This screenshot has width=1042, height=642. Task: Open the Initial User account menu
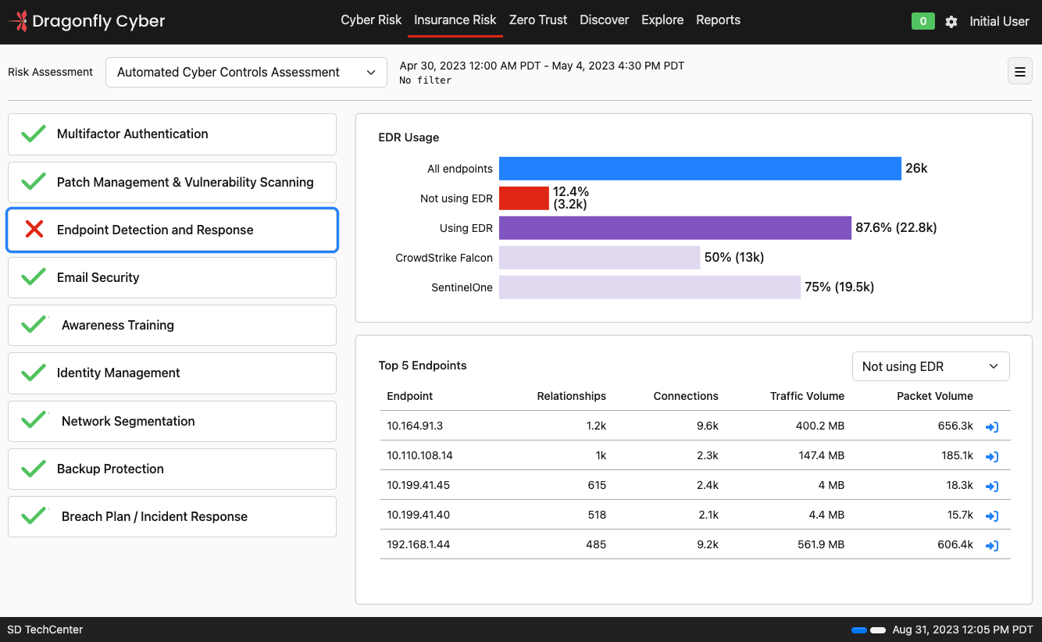coord(999,22)
